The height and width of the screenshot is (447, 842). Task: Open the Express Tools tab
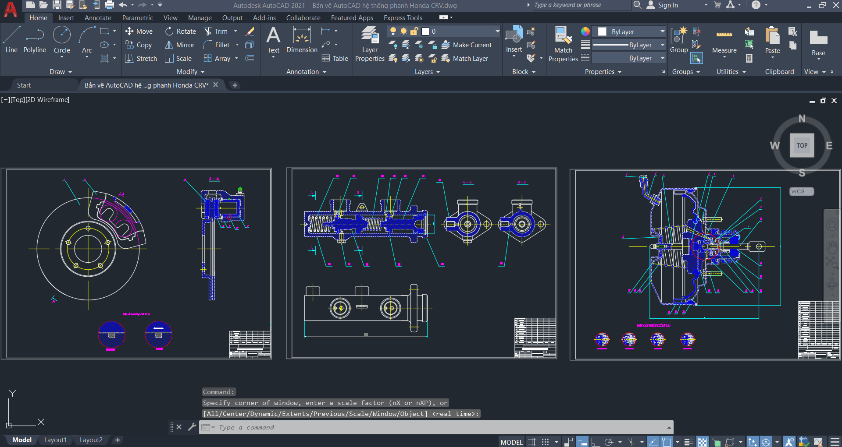(403, 18)
